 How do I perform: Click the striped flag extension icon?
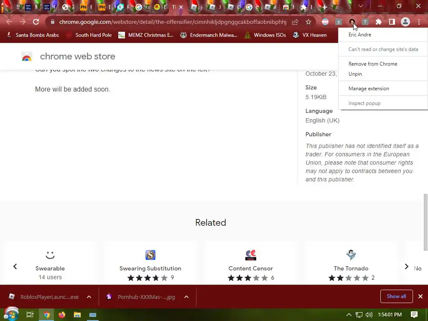325,22
